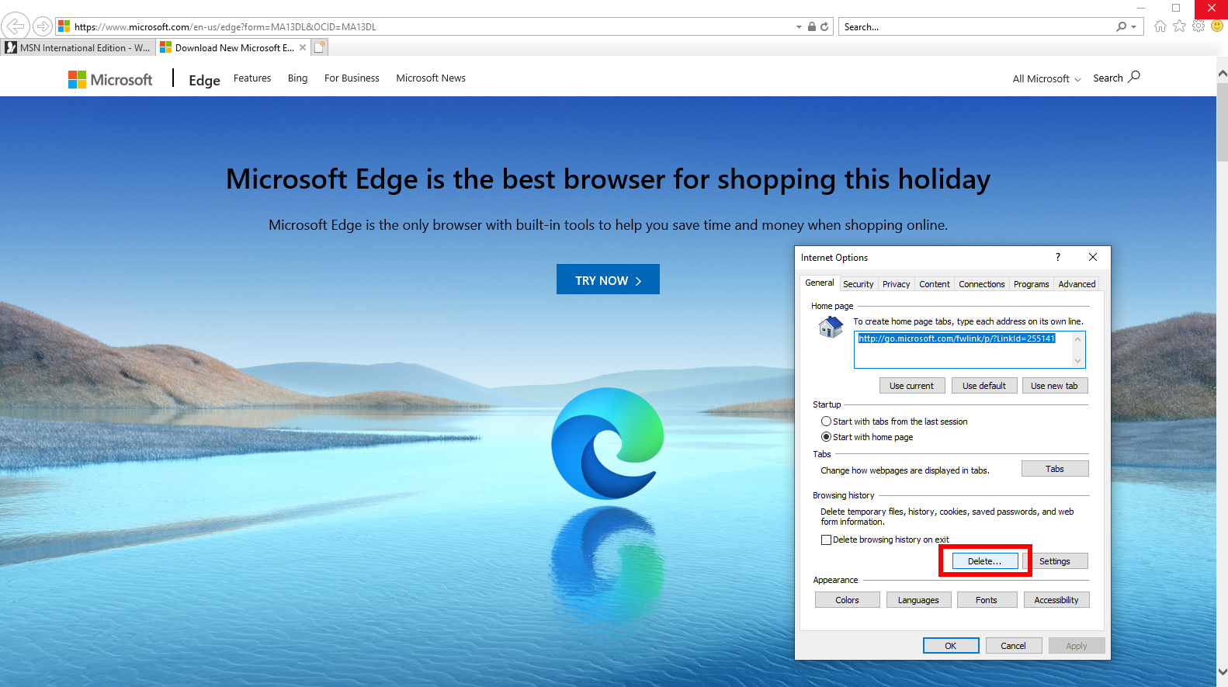This screenshot has height=687, width=1228.
Task: Click the Delete... browsing history button
Action: click(984, 561)
